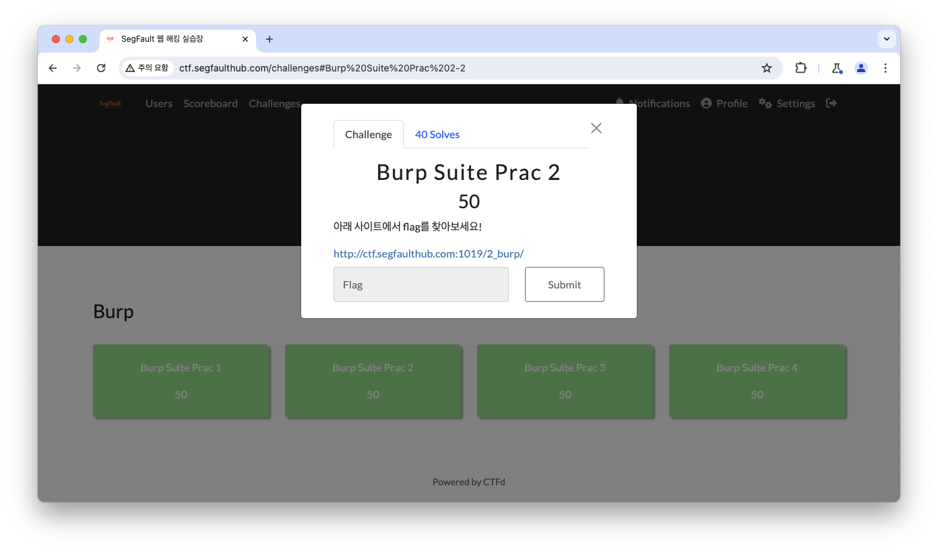Image resolution: width=938 pixels, height=552 pixels.
Task: Open the Profile text link in navbar
Action: [x=732, y=103]
